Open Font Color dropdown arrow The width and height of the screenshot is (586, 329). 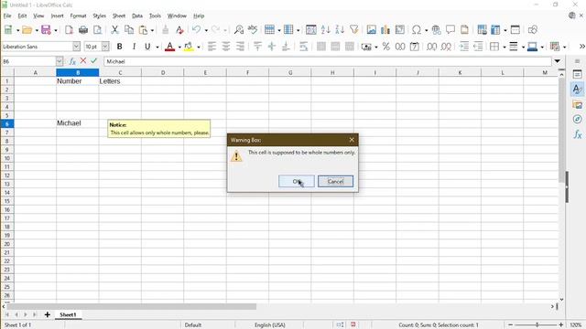click(x=179, y=47)
